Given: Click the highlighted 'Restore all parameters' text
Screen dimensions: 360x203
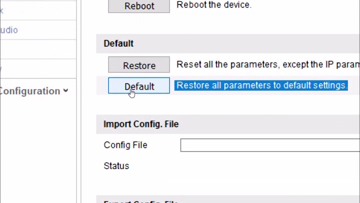Looking at the screenshot, I should 261,85.
